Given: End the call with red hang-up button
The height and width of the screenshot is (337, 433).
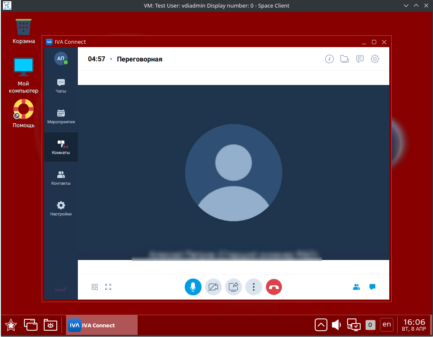Looking at the screenshot, I should click(x=274, y=287).
